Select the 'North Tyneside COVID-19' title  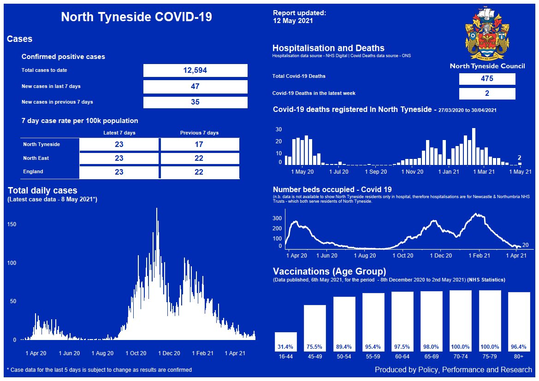click(x=136, y=17)
